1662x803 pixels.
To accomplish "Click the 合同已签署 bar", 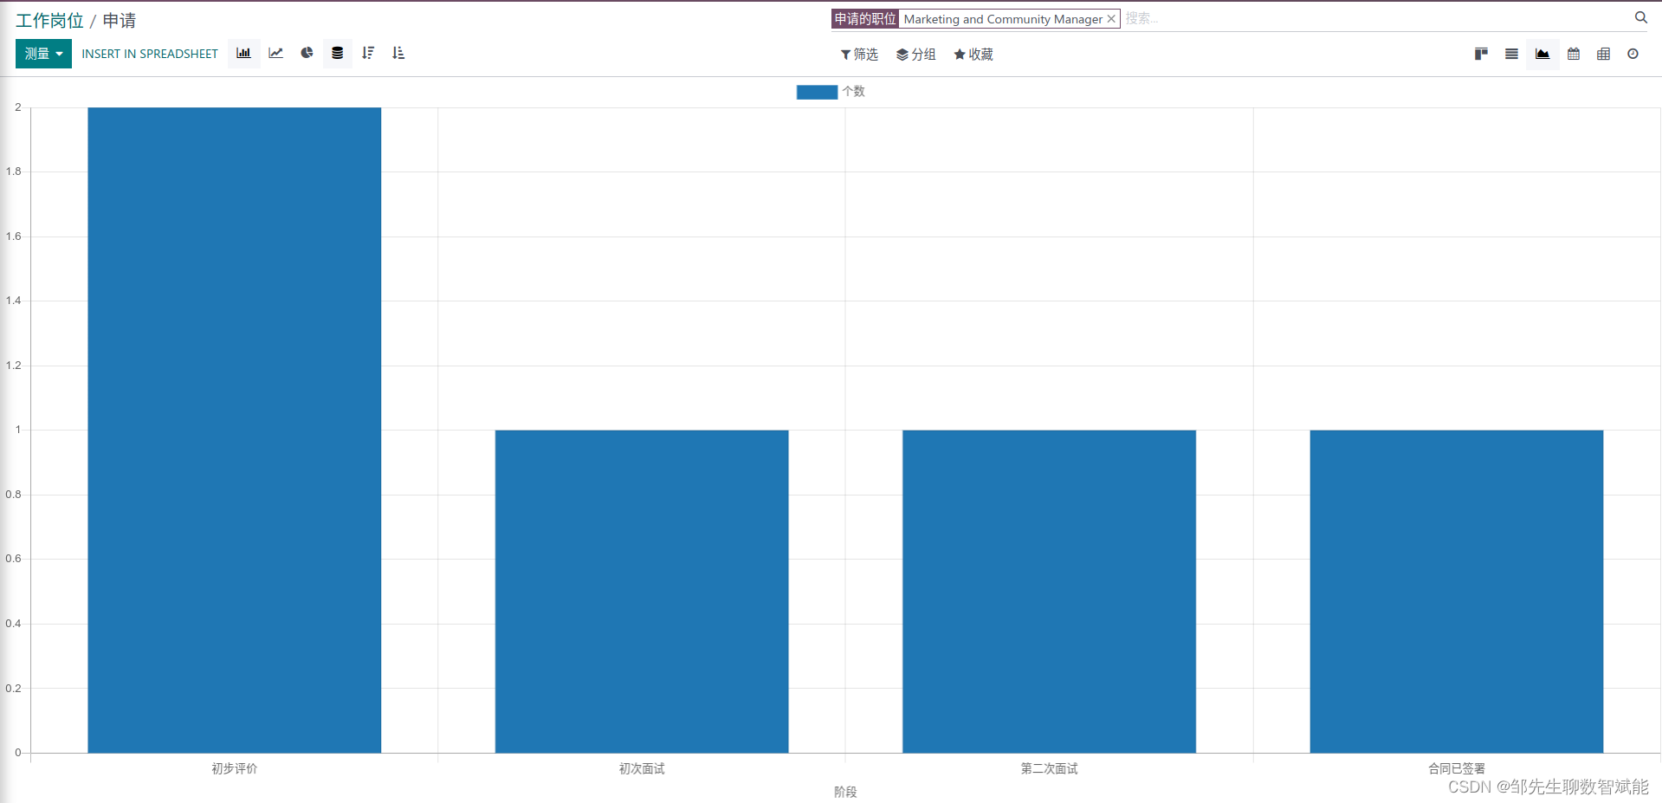I will (x=1457, y=592).
